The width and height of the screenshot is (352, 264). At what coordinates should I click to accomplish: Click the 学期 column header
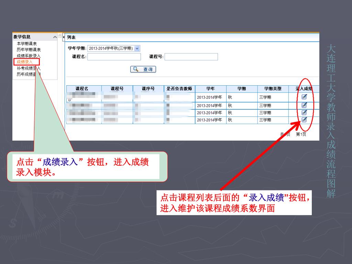click(x=242, y=89)
